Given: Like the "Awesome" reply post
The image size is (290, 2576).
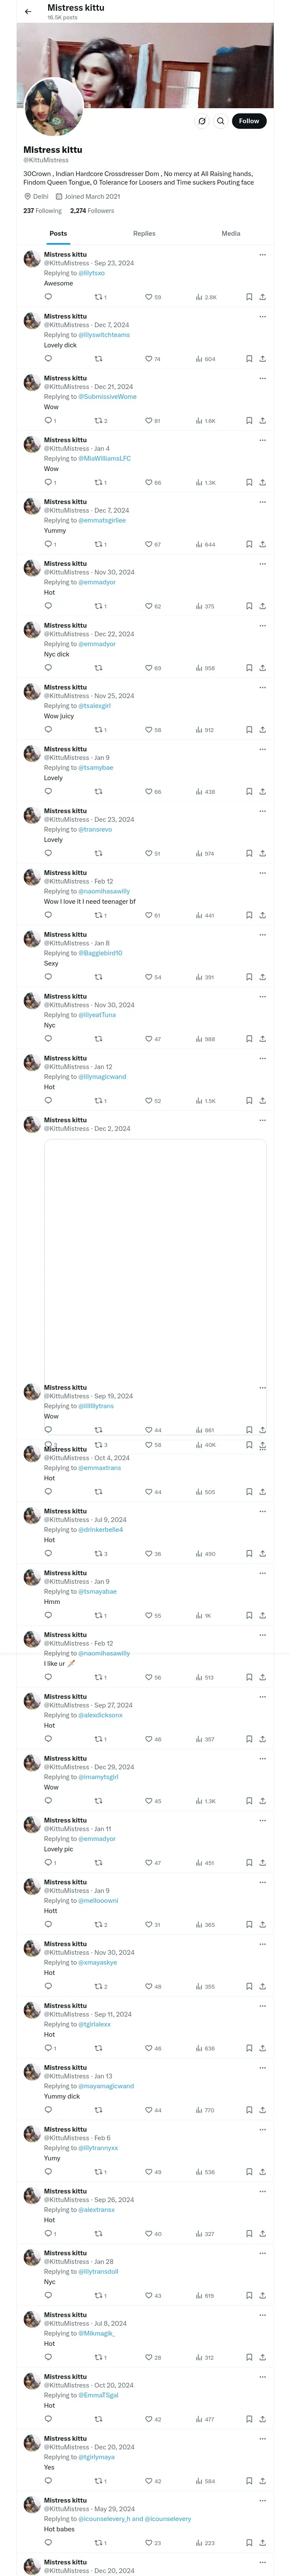Looking at the screenshot, I should coord(149,297).
